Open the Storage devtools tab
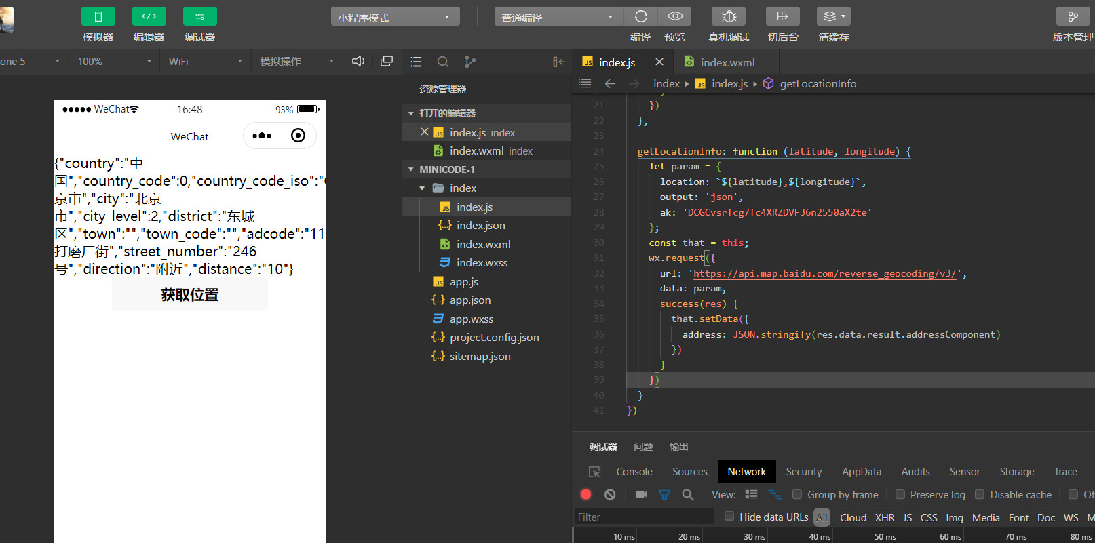Screen dimensions: 1095x543 [1016, 472]
